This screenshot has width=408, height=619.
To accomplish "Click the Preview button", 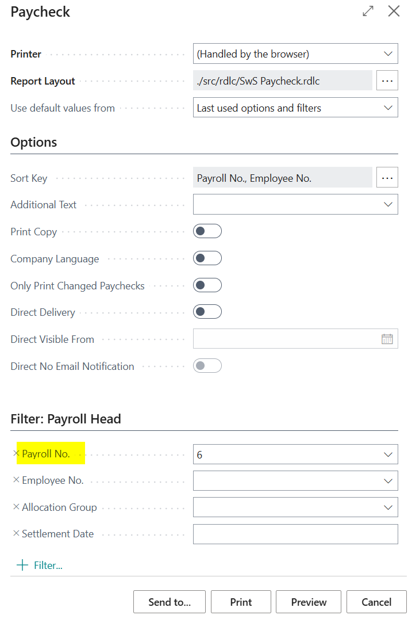I will point(309,602).
